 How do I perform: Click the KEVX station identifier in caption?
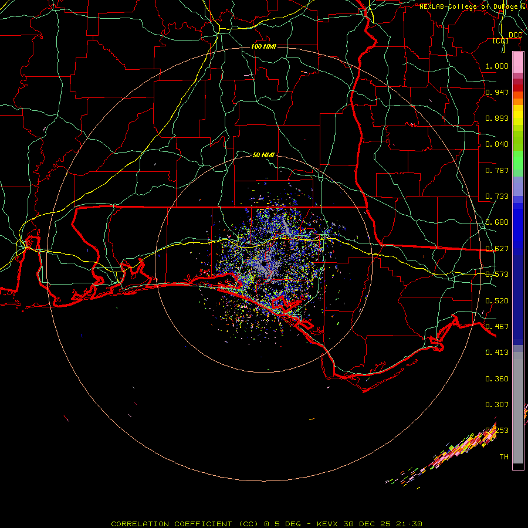[328, 524]
